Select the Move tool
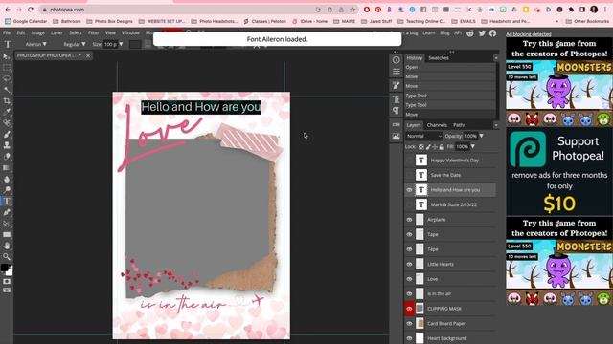The image size is (613, 344). tap(7, 56)
